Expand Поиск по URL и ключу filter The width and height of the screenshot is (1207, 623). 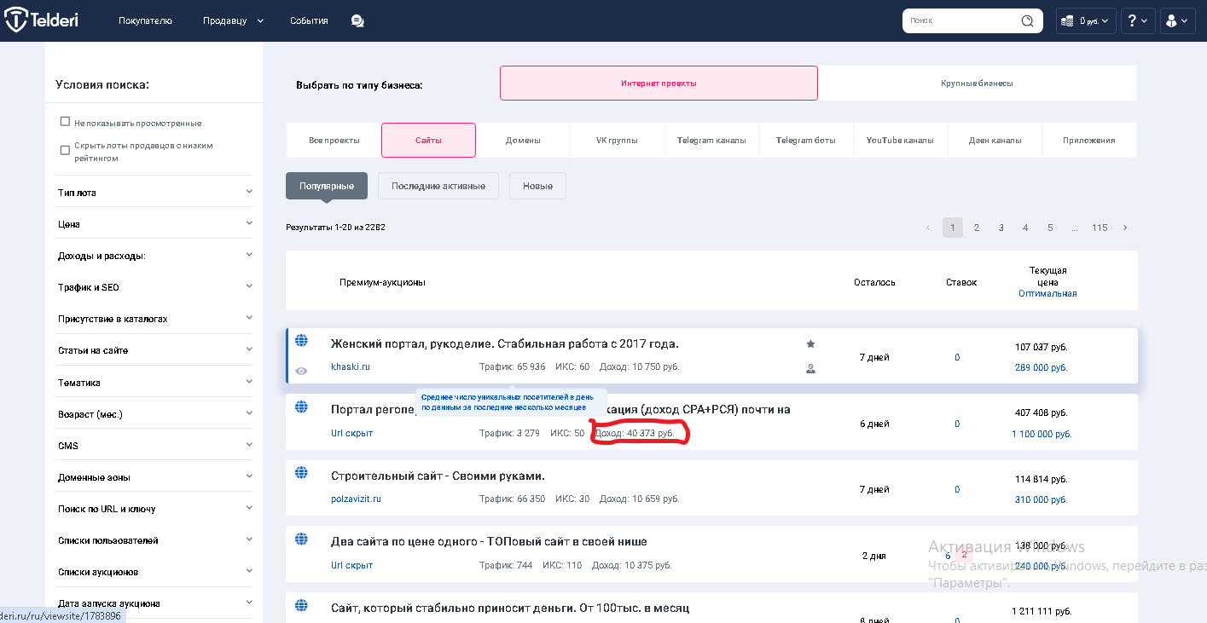coord(154,508)
